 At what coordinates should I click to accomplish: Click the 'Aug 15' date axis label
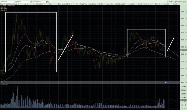tap(16, 4)
